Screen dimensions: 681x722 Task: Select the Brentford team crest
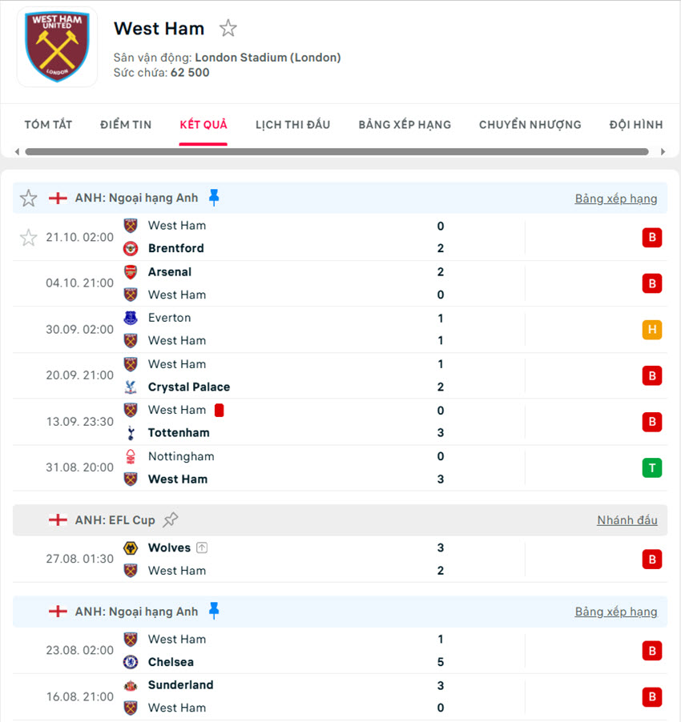(131, 248)
